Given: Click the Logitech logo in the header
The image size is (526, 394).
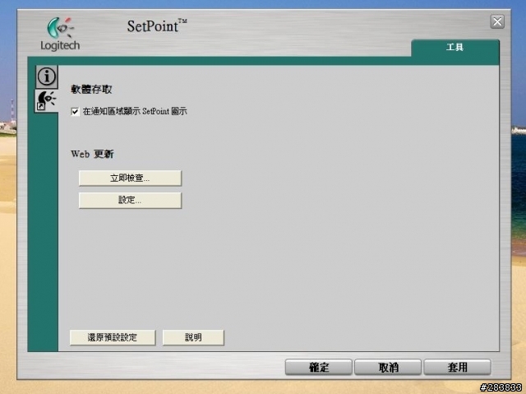Looking at the screenshot, I should (x=60, y=35).
